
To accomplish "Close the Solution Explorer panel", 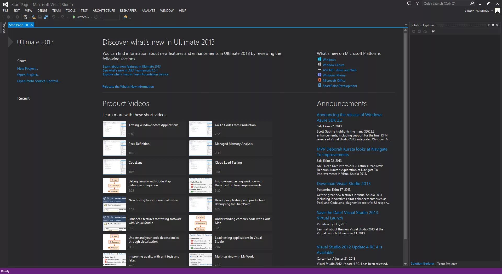I will (x=497, y=25).
